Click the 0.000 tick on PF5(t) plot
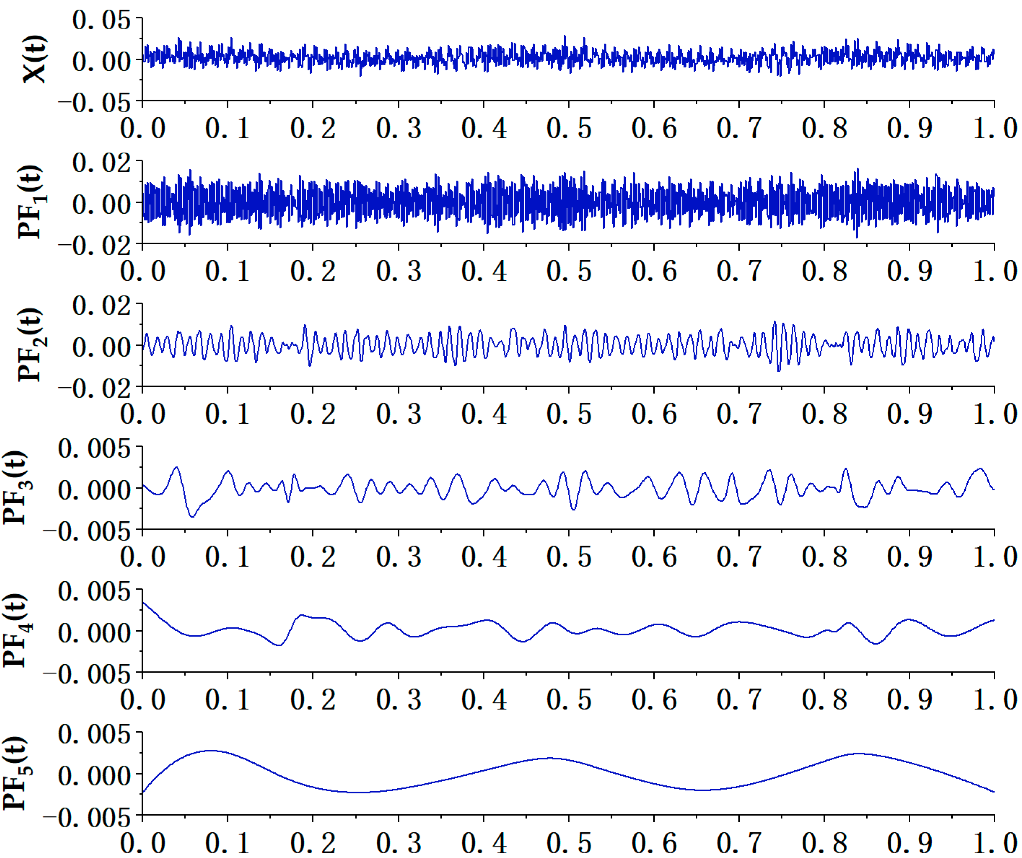This screenshot has height=858, width=1022. click(95, 776)
